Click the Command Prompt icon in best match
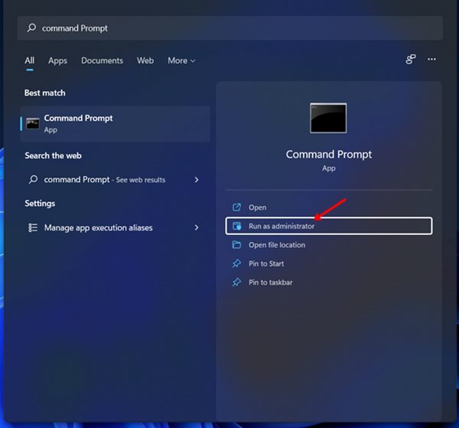The height and width of the screenshot is (428, 459). click(x=33, y=123)
